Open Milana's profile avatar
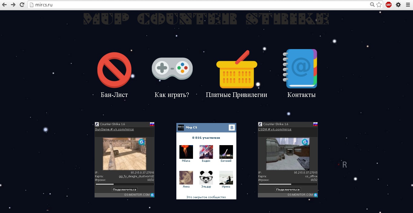The width and height of the screenshot is (413, 213). tap(186, 152)
